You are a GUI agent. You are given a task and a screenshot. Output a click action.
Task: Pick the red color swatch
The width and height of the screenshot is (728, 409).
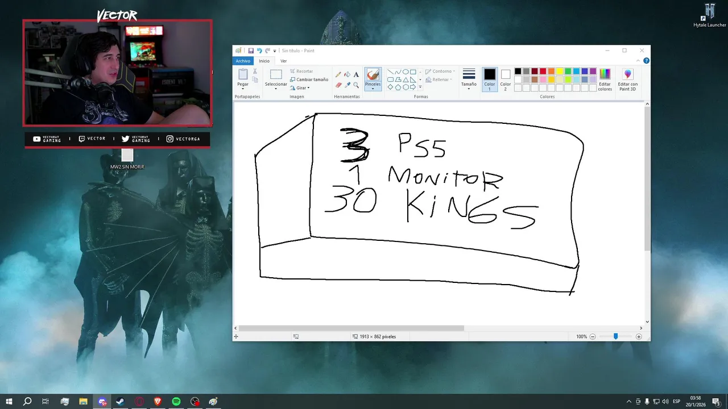(x=543, y=71)
